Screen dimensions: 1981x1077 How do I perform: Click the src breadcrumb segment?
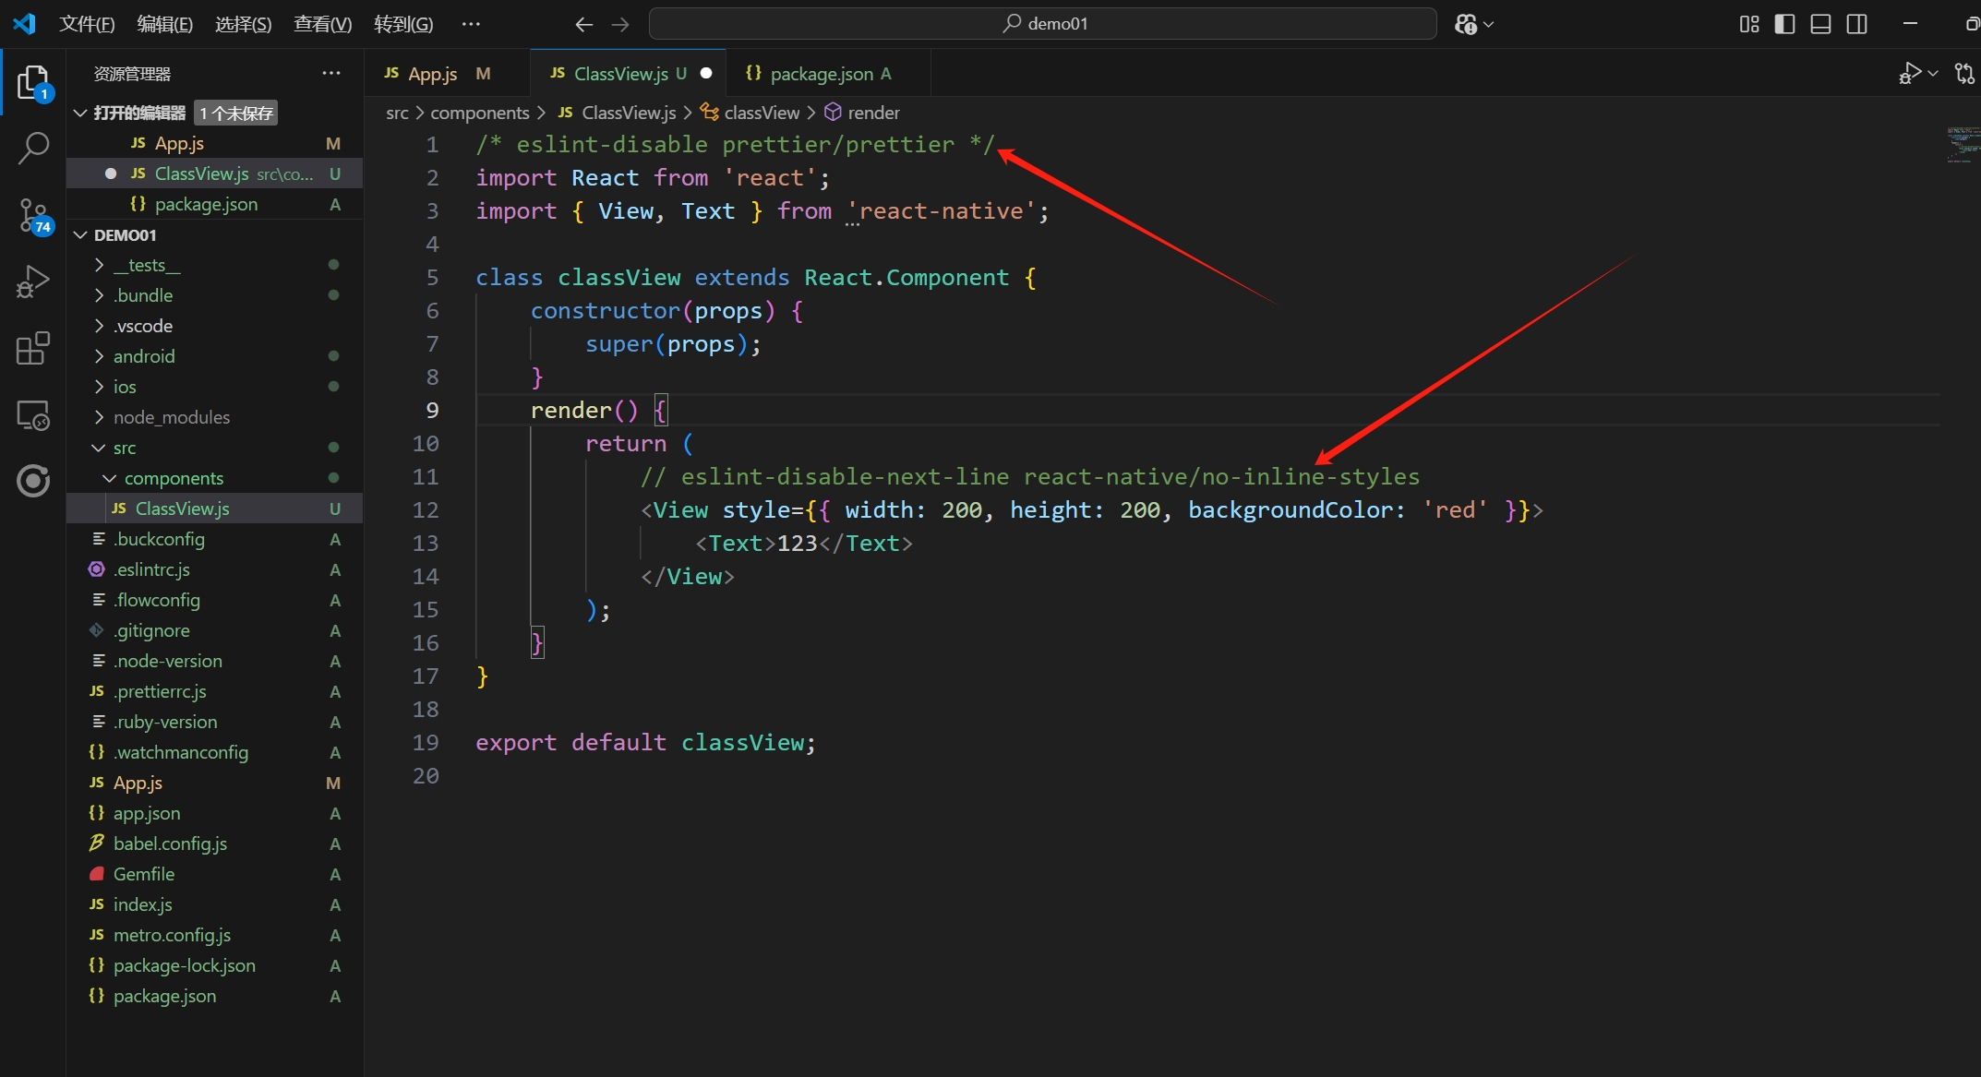(x=397, y=113)
